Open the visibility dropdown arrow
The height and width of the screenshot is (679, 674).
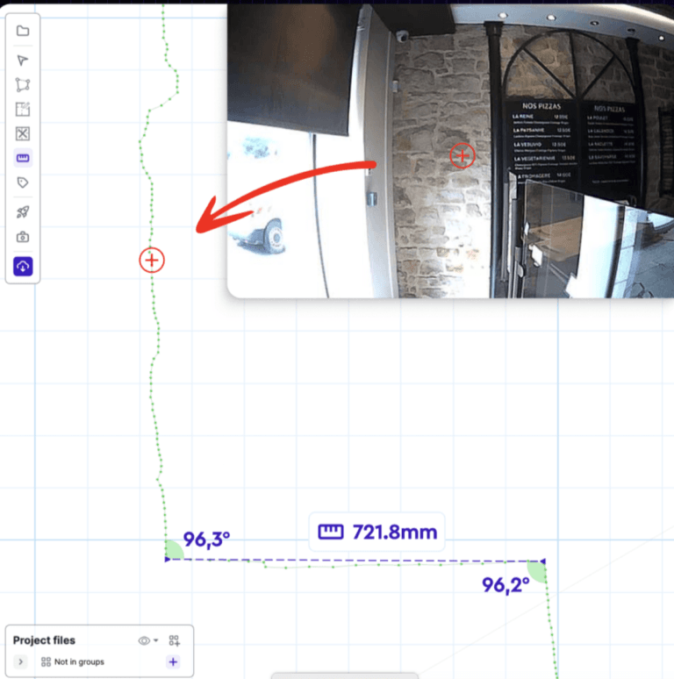point(156,640)
